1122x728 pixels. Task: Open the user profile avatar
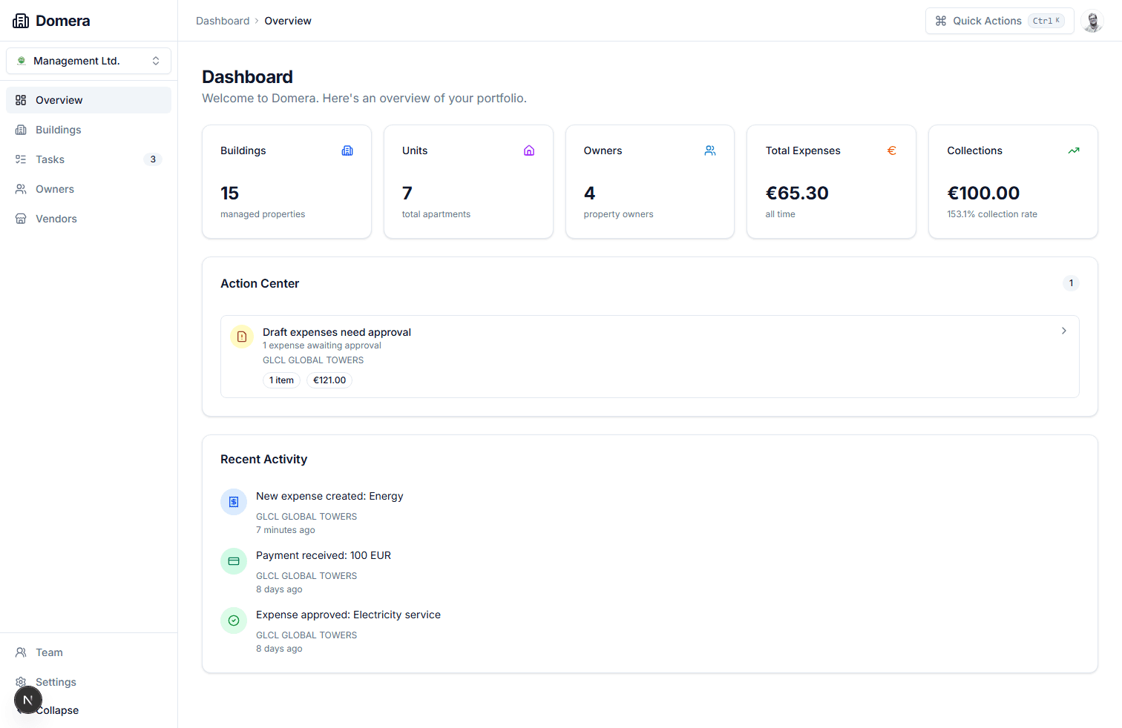pos(1092,21)
